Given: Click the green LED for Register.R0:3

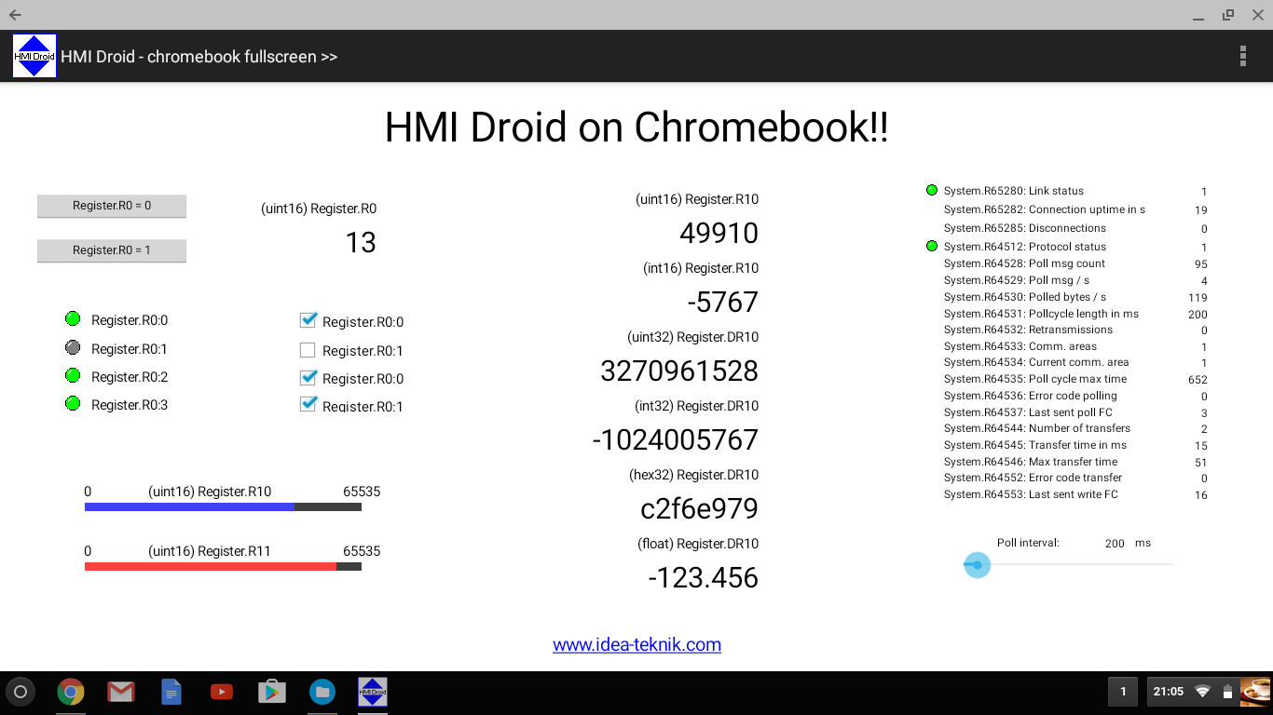Looking at the screenshot, I should pos(73,404).
